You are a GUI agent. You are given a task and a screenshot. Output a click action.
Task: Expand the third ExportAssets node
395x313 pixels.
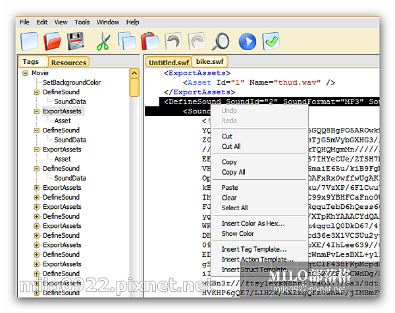click(x=36, y=188)
